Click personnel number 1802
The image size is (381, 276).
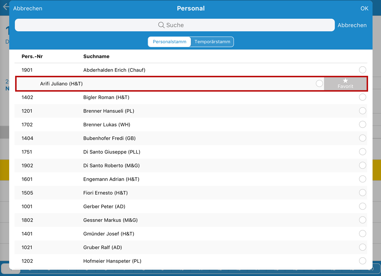tap(27, 220)
